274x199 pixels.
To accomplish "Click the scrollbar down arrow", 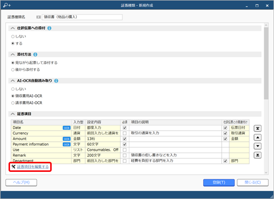I will point(266,172).
